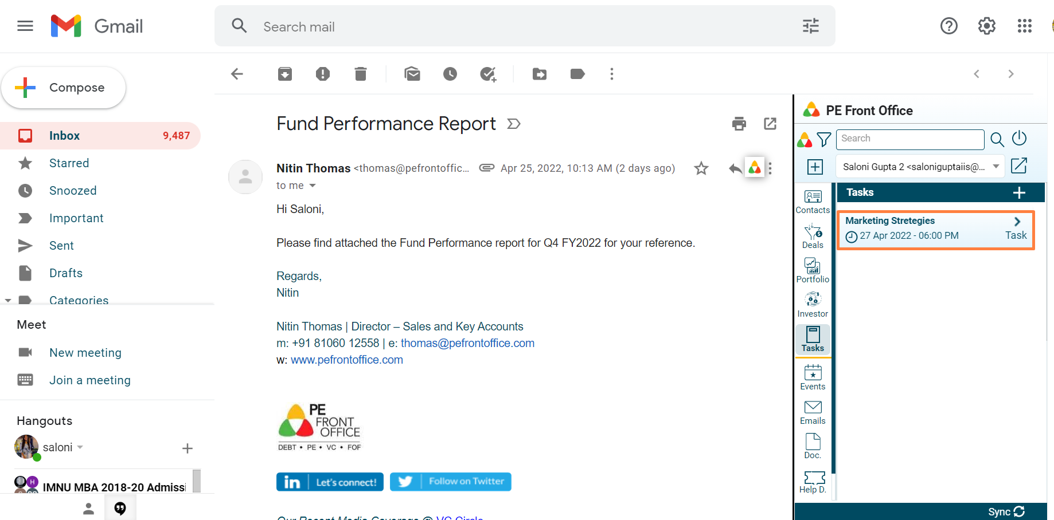This screenshot has width=1054, height=520.
Task: Open the www.pefrontoffice.com link
Action: point(346,360)
